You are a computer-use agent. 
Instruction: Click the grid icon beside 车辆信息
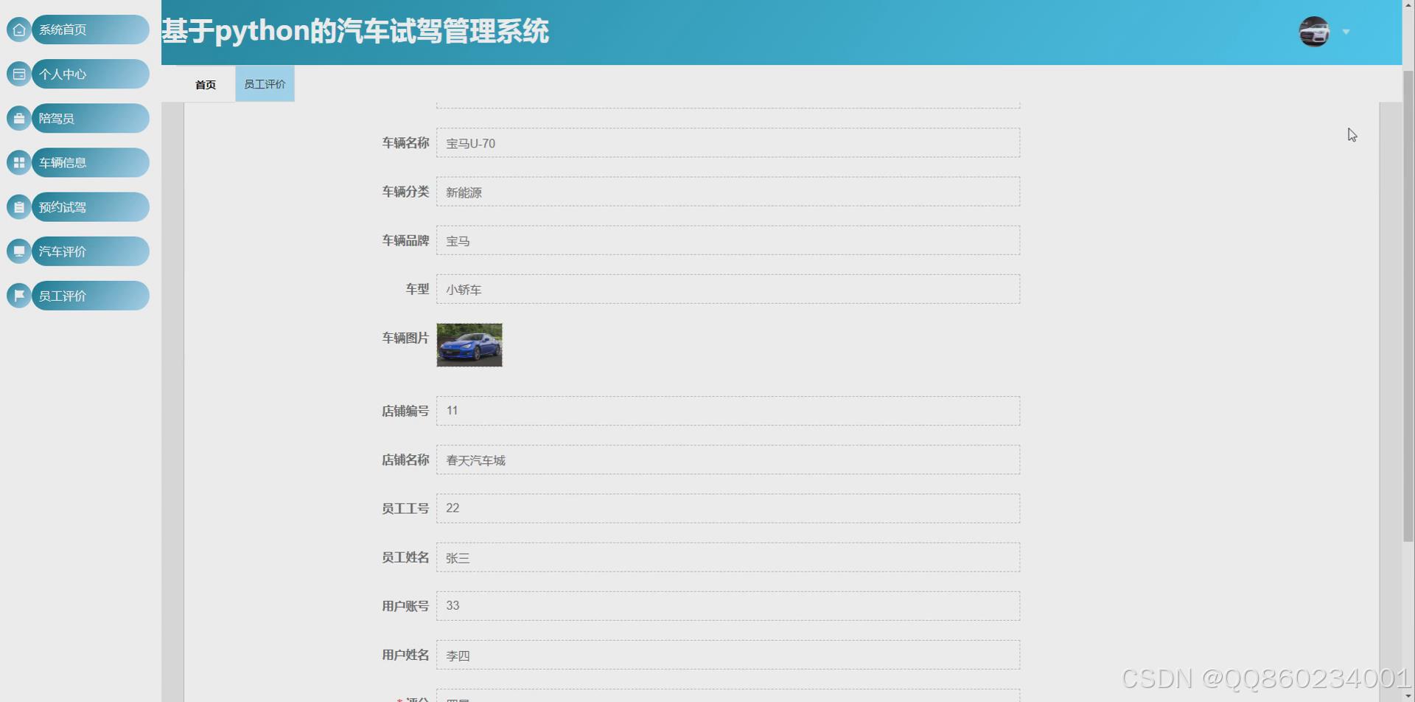[x=19, y=162]
